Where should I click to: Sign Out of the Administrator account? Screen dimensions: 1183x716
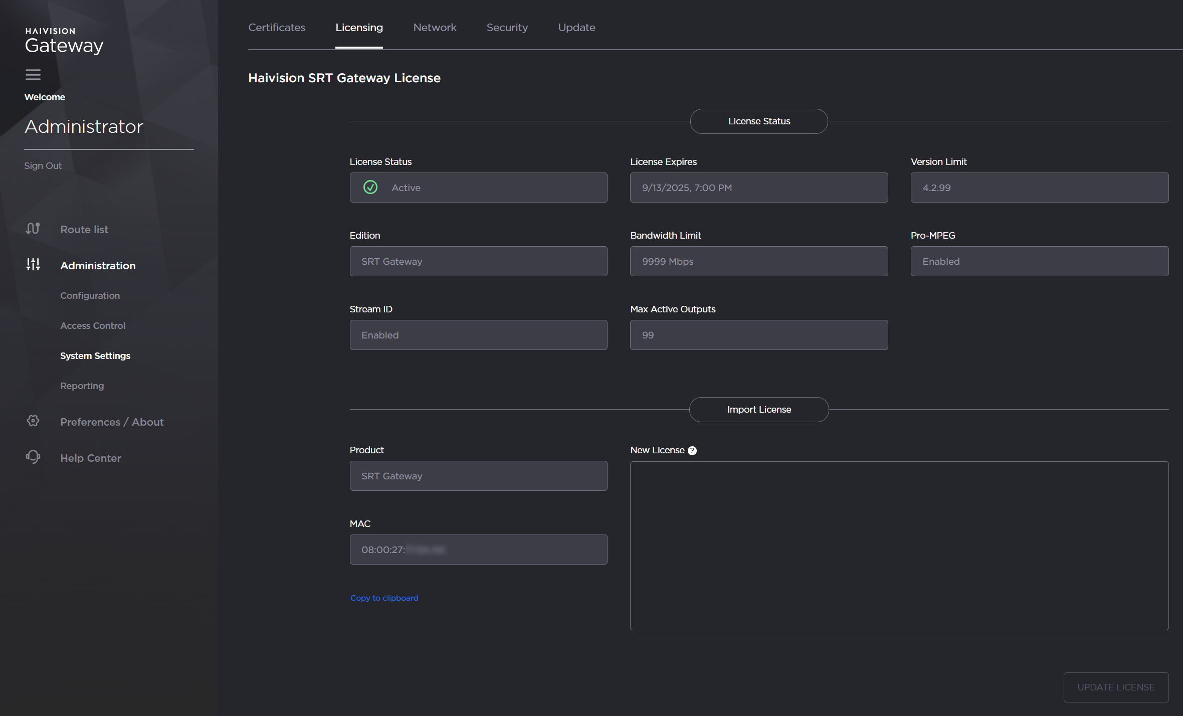click(43, 165)
